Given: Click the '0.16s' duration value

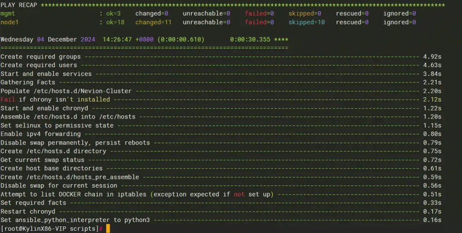Looking at the screenshot, I should coord(432,220).
